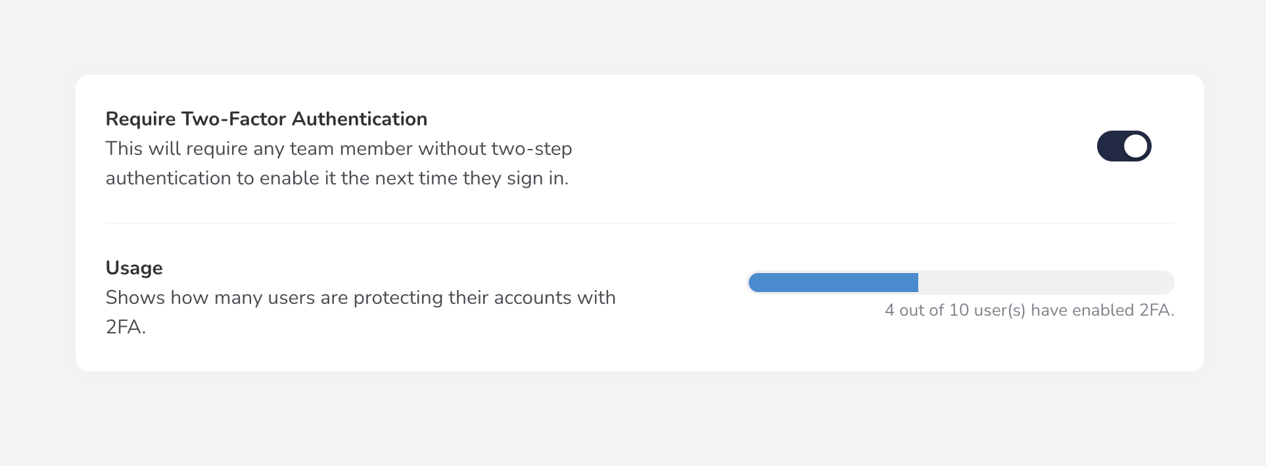The image size is (1266, 466).
Task: Click the divider line between the two sections
Action: pyautogui.click(x=640, y=223)
